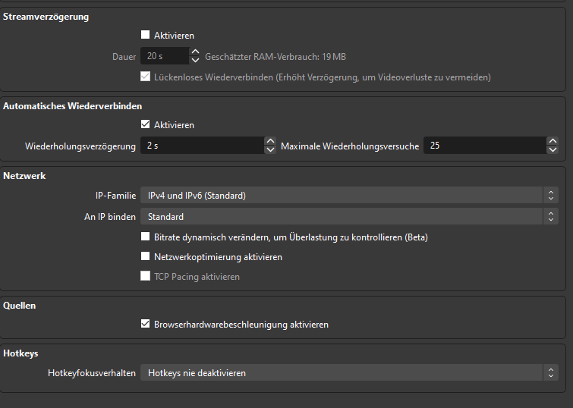This screenshot has height=408, width=573.
Task: Click the Wiederholungsverzögerung input field
Action: coord(201,146)
